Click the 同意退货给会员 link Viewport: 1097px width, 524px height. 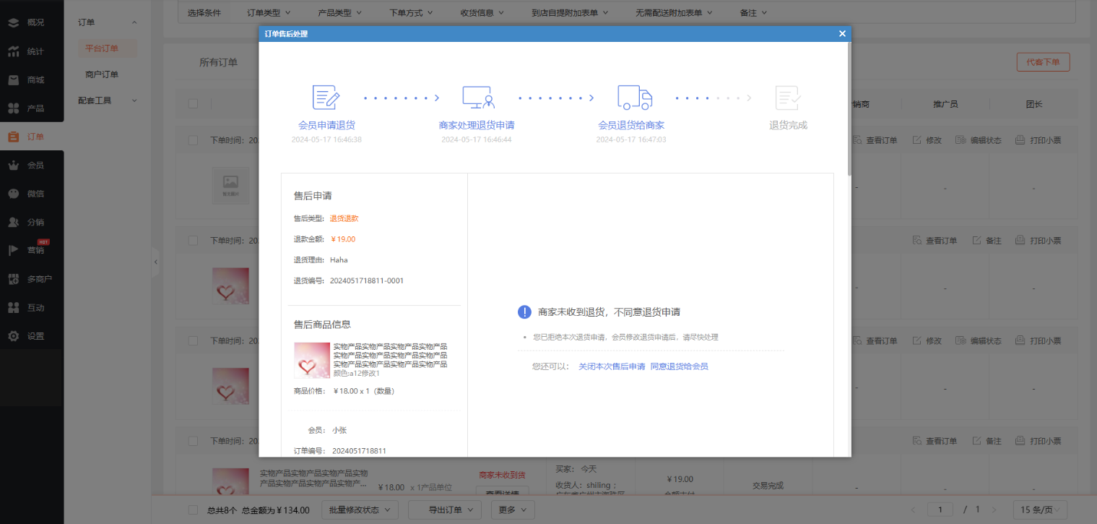[679, 366]
